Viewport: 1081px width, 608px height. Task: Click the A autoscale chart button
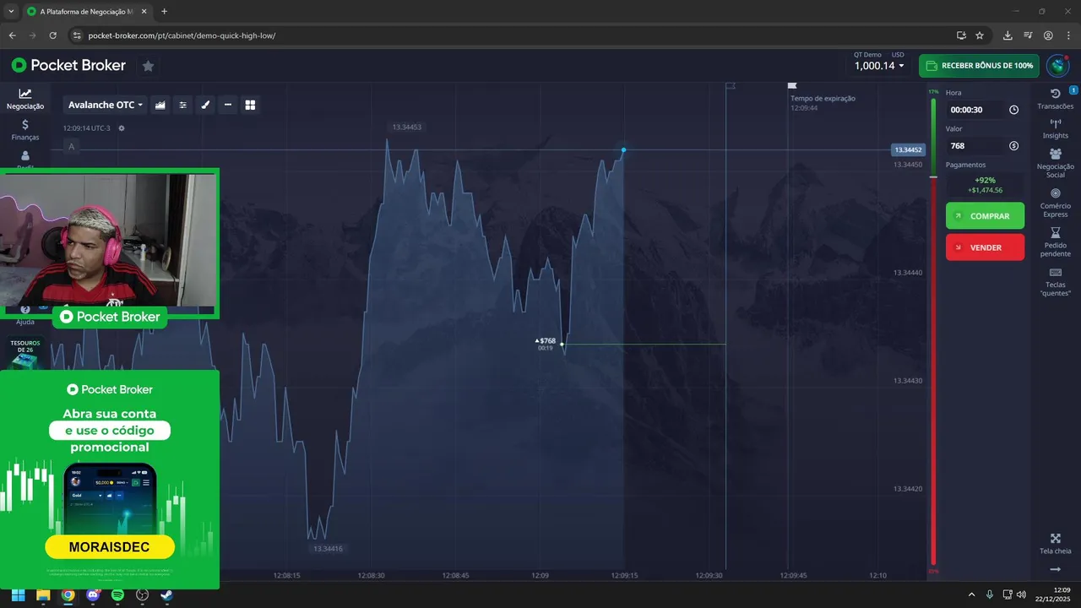pyautogui.click(x=71, y=147)
